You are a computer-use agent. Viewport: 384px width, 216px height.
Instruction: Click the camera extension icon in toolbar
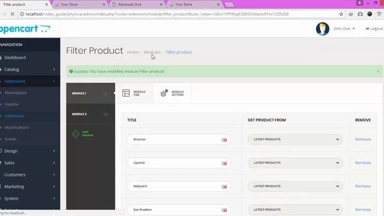click(360, 14)
